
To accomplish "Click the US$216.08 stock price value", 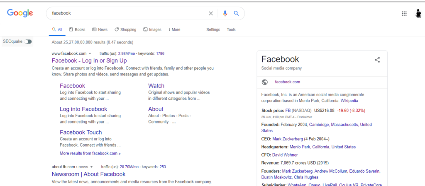I will pos(324,111).
